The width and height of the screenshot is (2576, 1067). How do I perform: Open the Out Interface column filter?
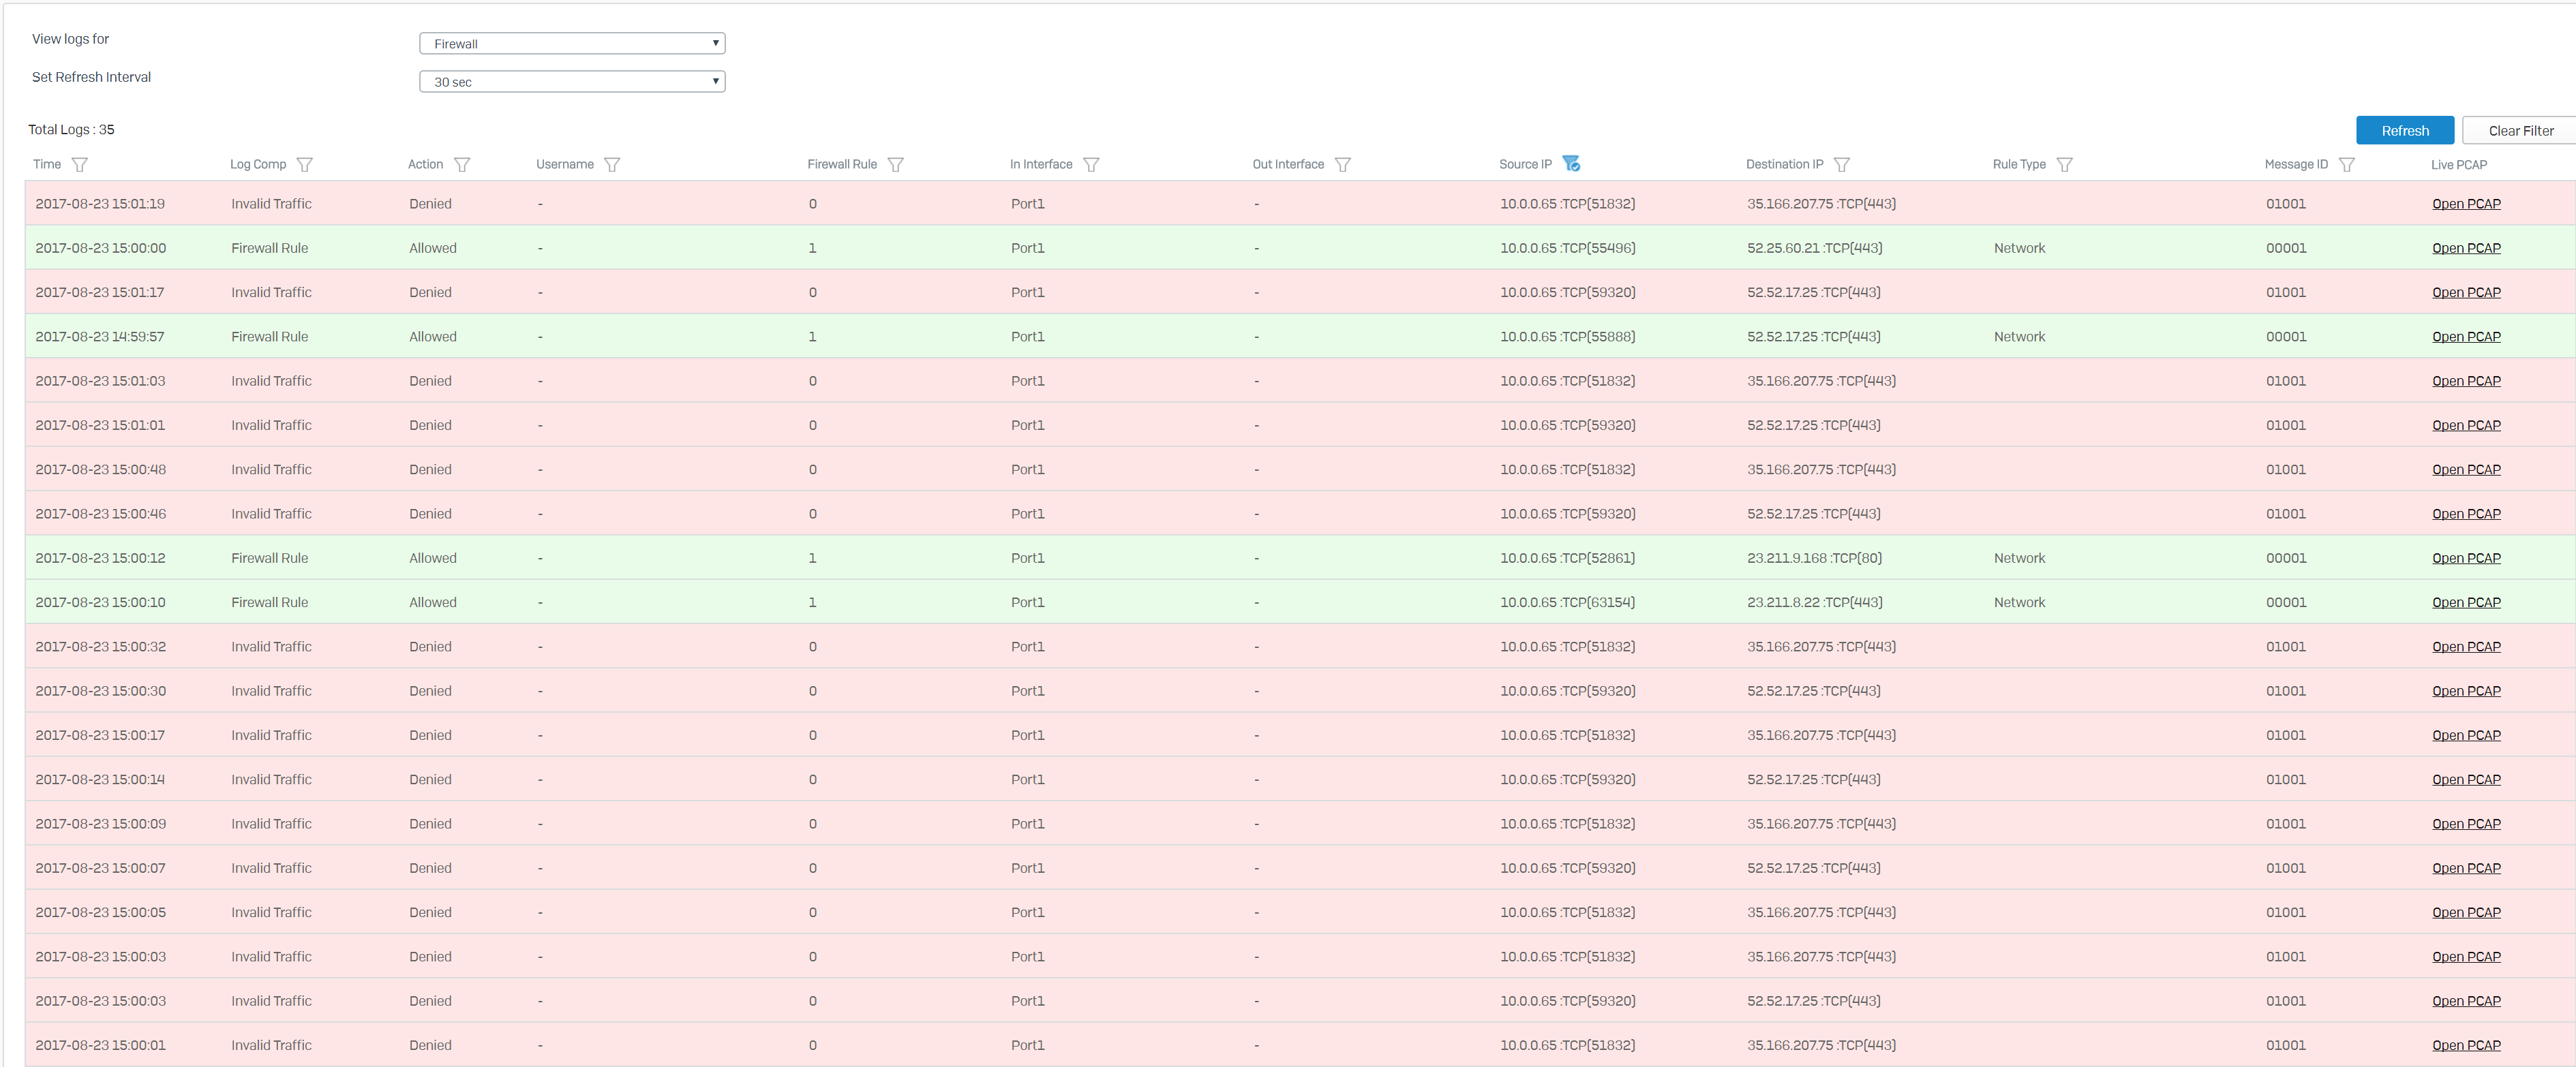(1343, 165)
